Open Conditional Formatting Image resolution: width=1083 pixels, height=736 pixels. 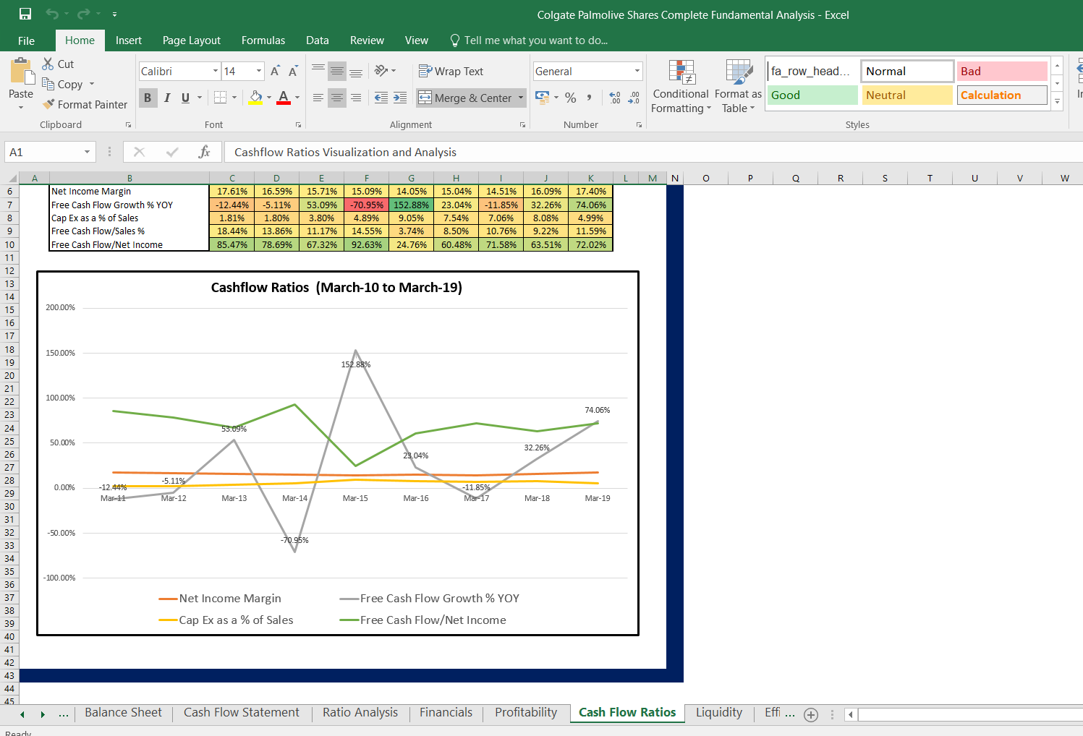click(x=681, y=86)
